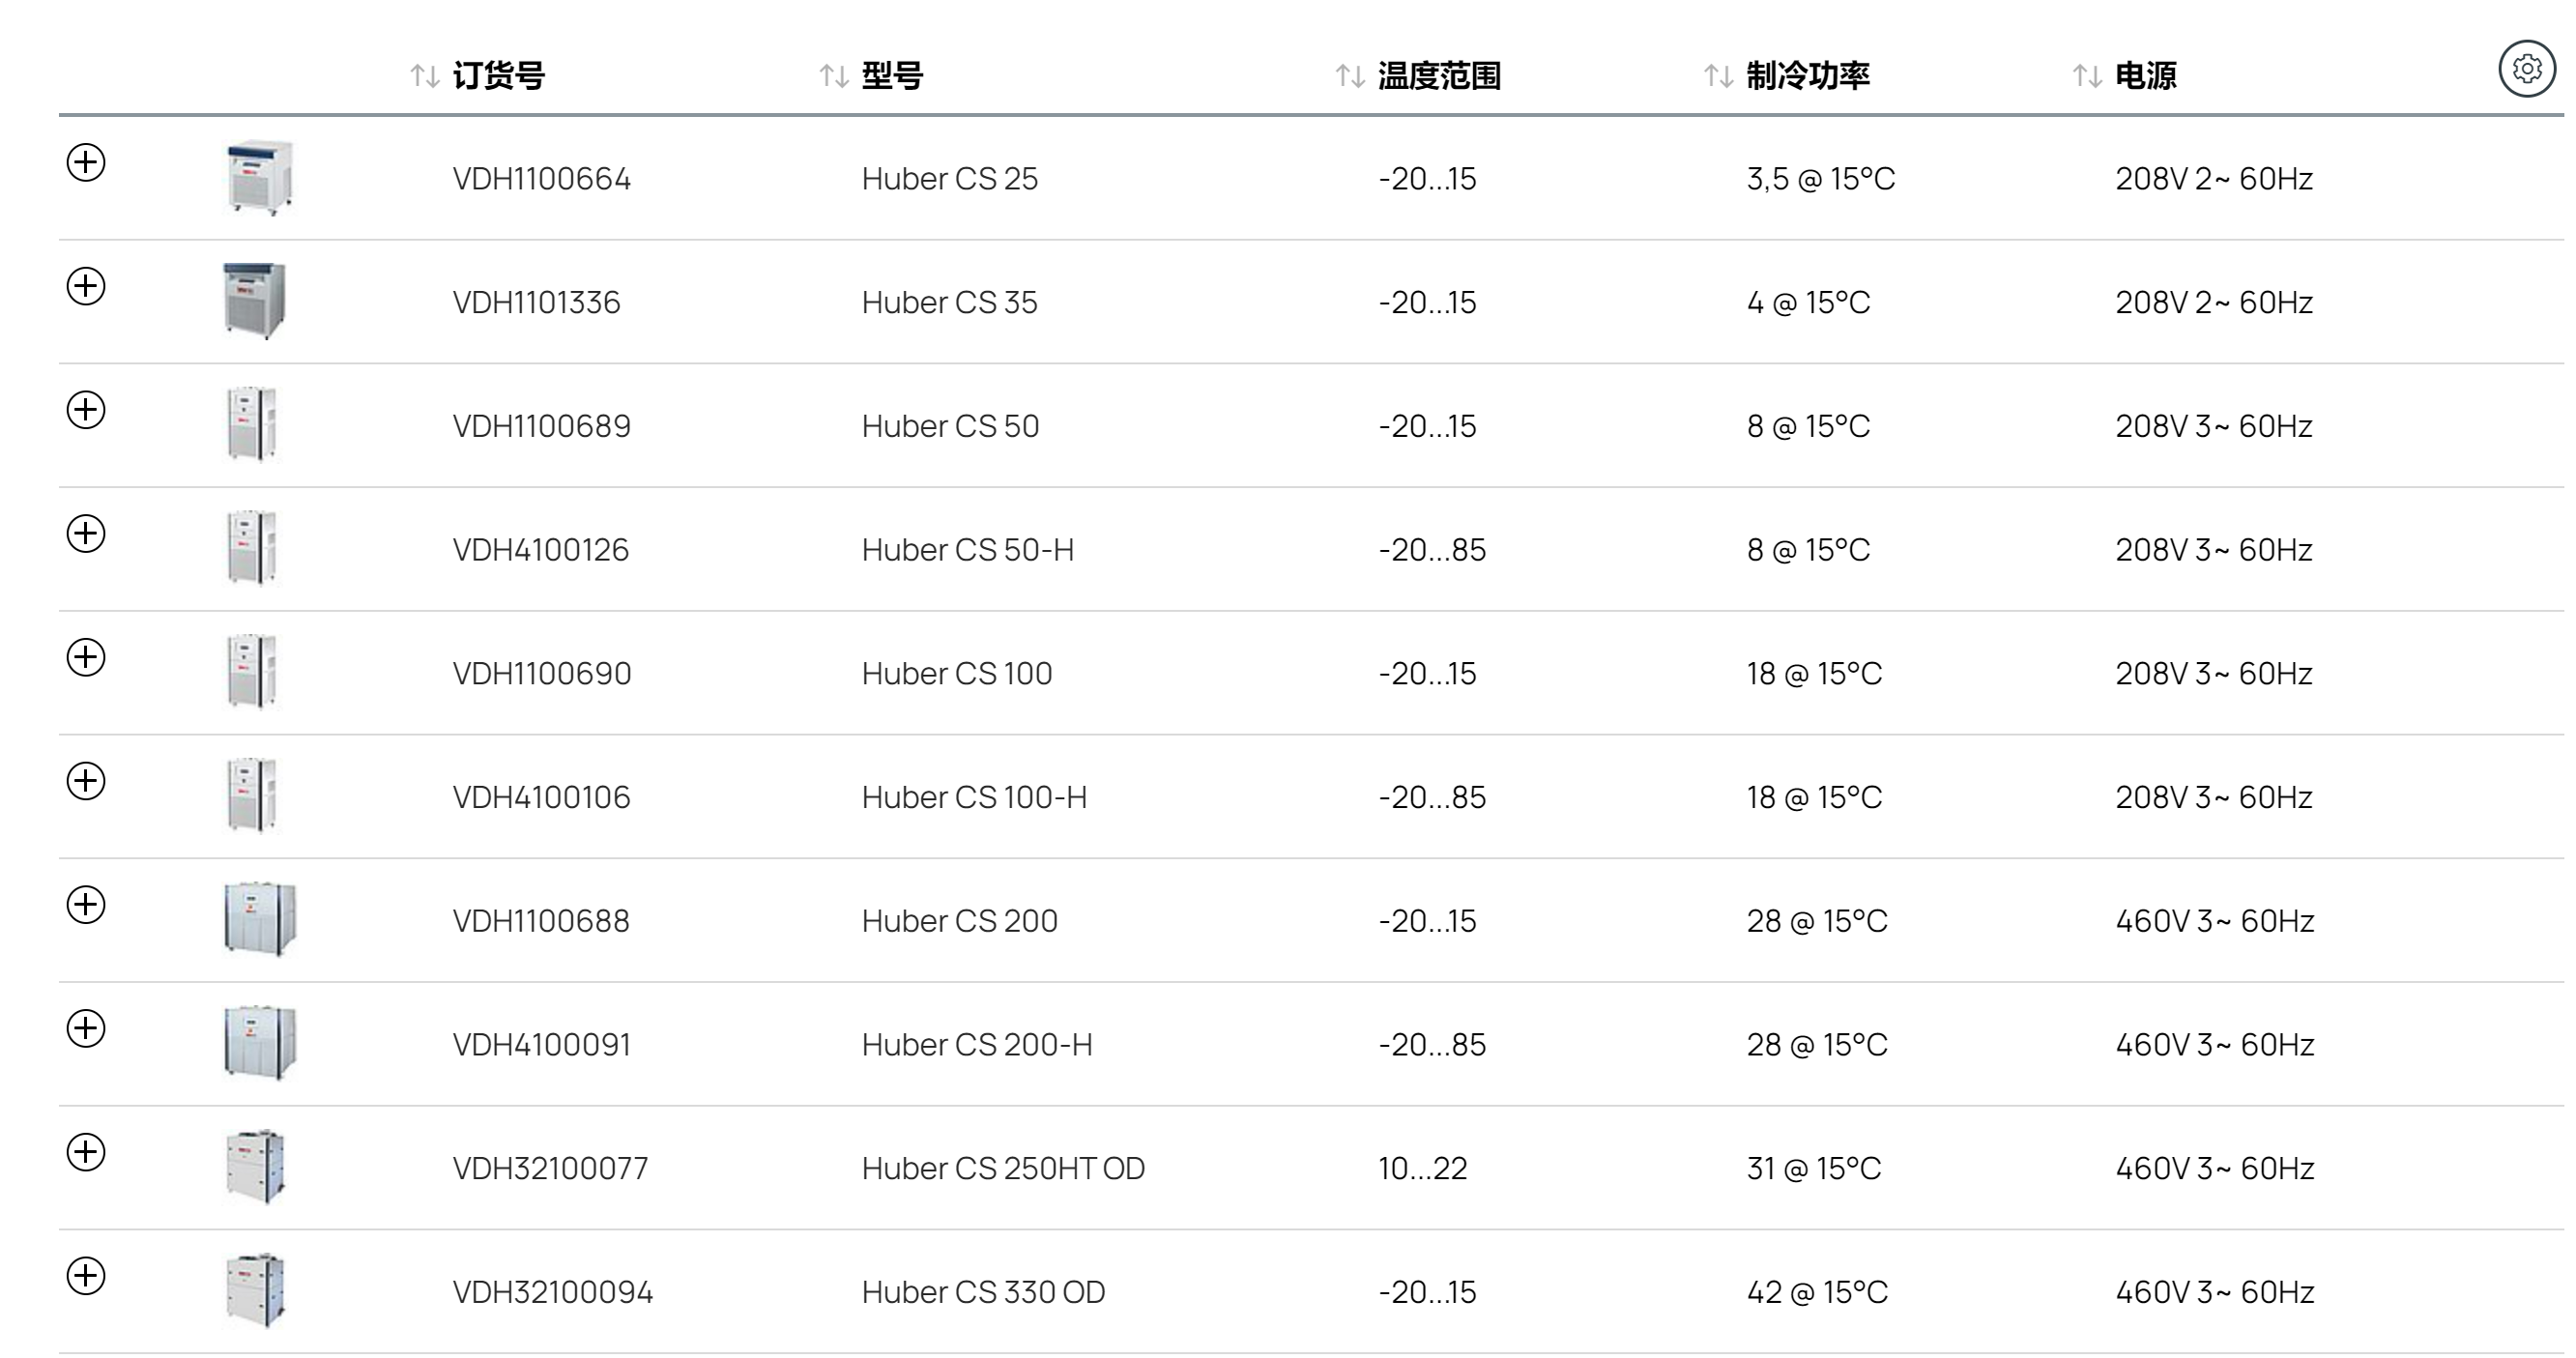The height and width of the screenshot is (1358, 2576).
Task: Open the VDH1100688 product thumbnail
Action: coord(260,919)
